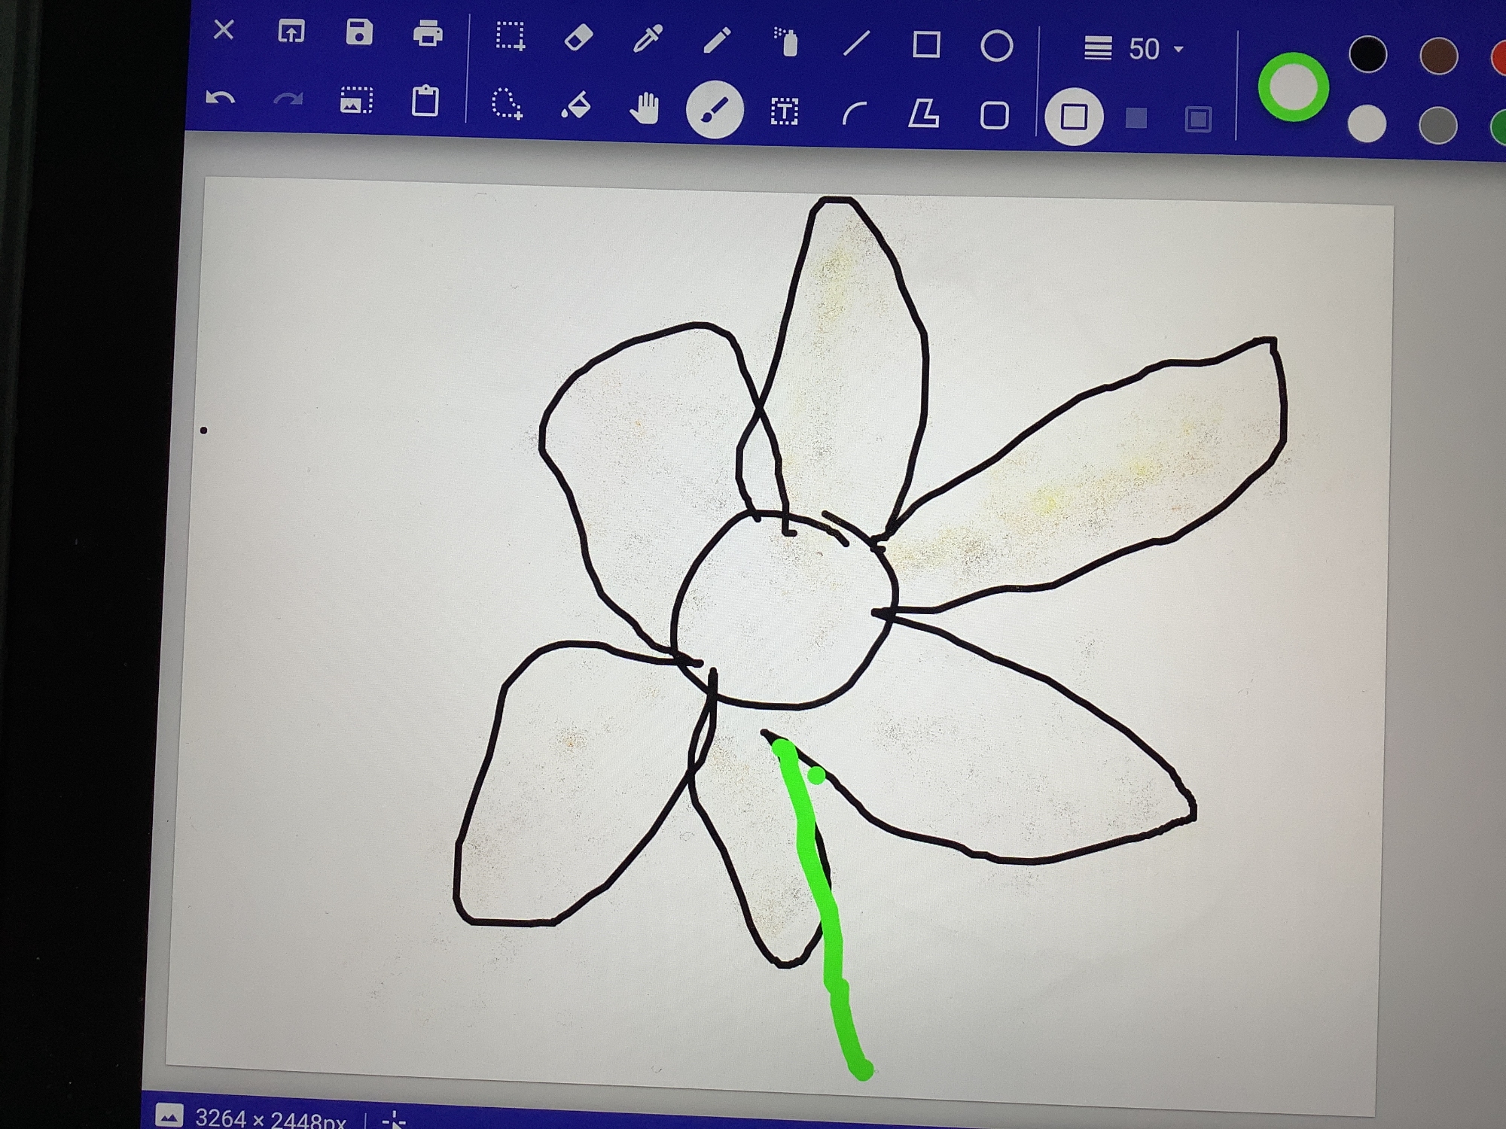Click the line thickness lines icon
This screenshot has height=1129, width=1506.
point(1097,49)
